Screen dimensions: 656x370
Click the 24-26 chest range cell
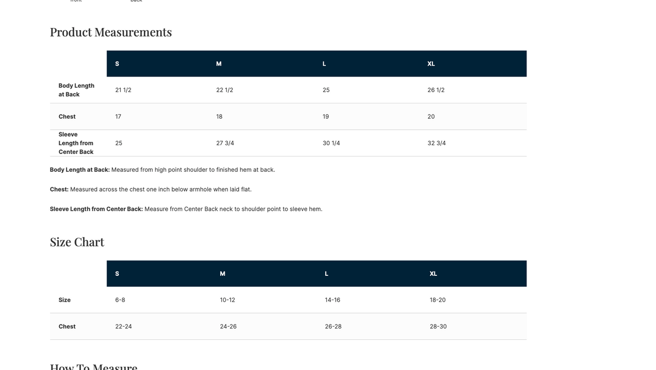click(229, 326)
